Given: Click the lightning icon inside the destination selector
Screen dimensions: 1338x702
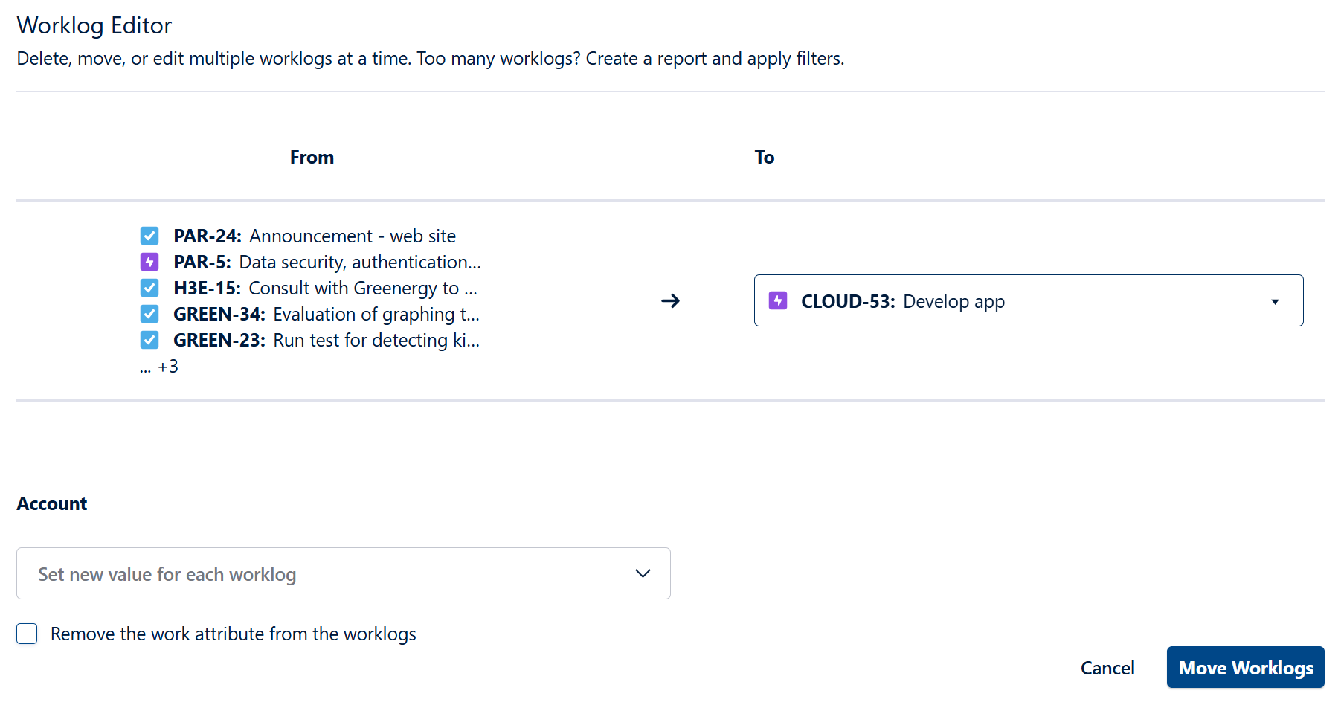Looking at the screenshot, I should coord(777,300).
